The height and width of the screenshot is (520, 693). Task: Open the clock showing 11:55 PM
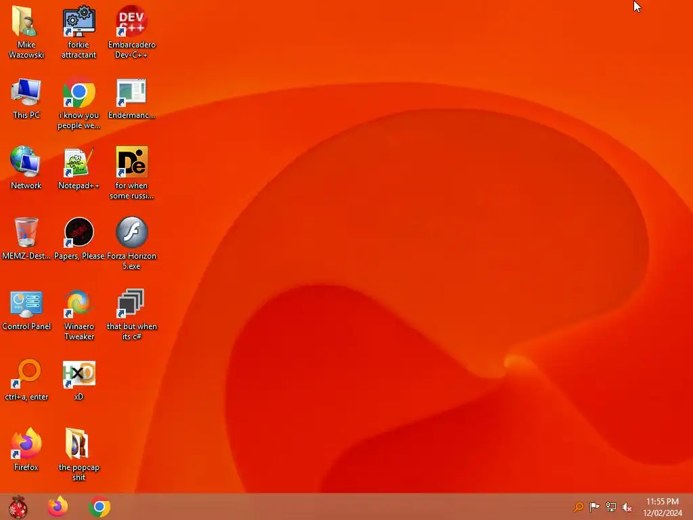coord(662,507)
